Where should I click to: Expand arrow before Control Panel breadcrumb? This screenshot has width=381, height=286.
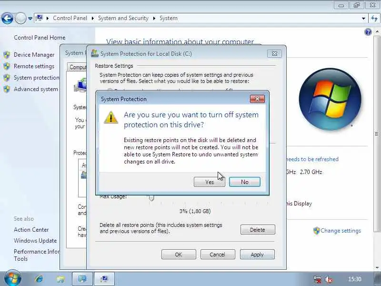[x=48, y=18]
